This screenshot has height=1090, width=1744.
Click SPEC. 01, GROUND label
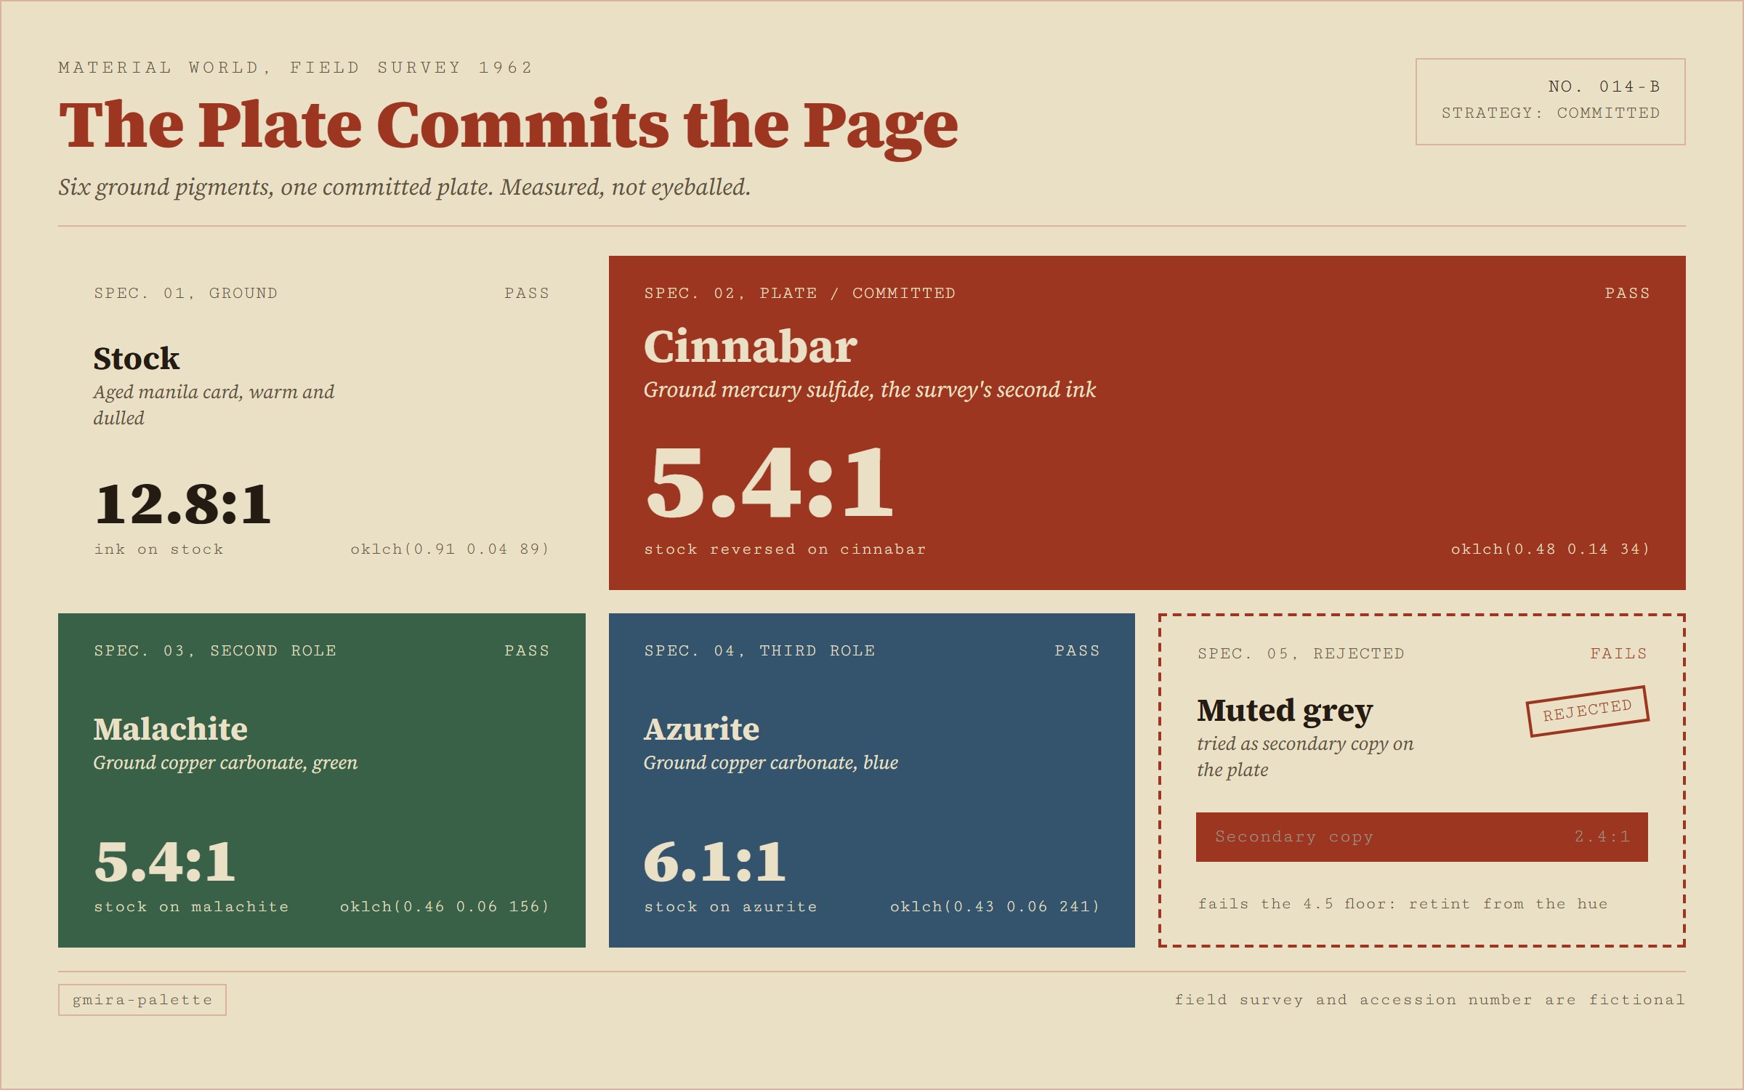(x=185, y=293)
